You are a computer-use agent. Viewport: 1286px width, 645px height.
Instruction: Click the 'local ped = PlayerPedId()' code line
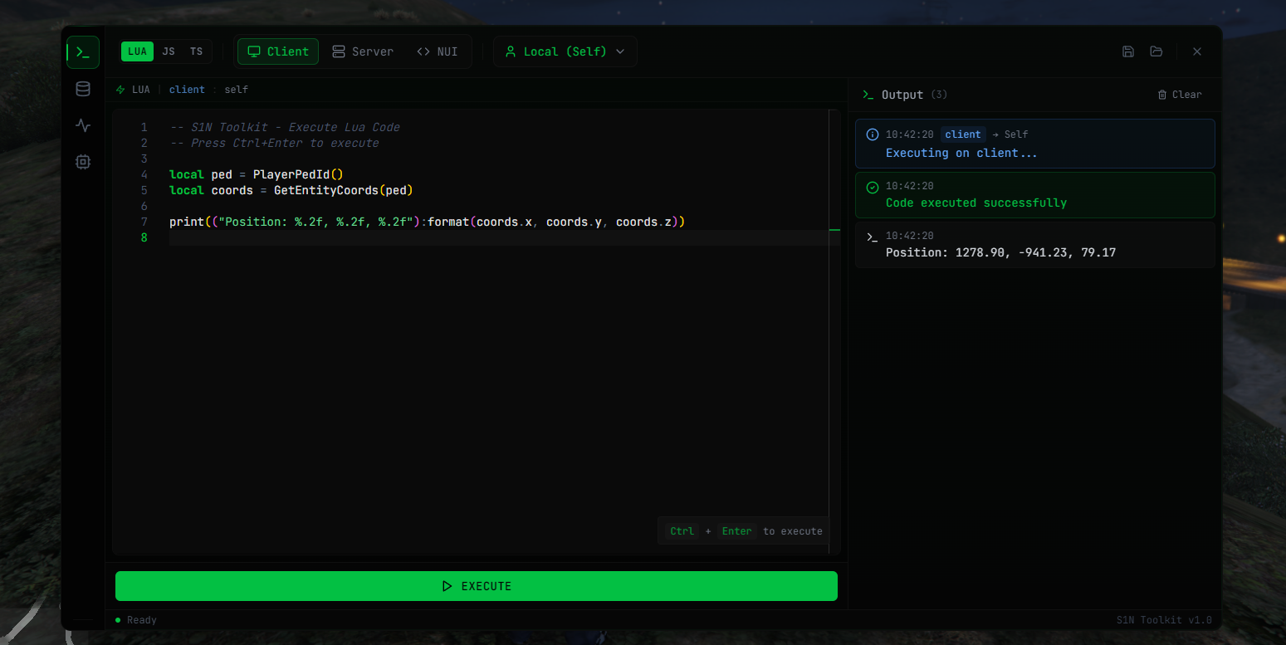click(x=257, y=174)
